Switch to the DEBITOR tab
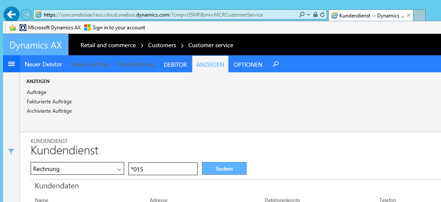The image size is (441, 202). point(175,65)
